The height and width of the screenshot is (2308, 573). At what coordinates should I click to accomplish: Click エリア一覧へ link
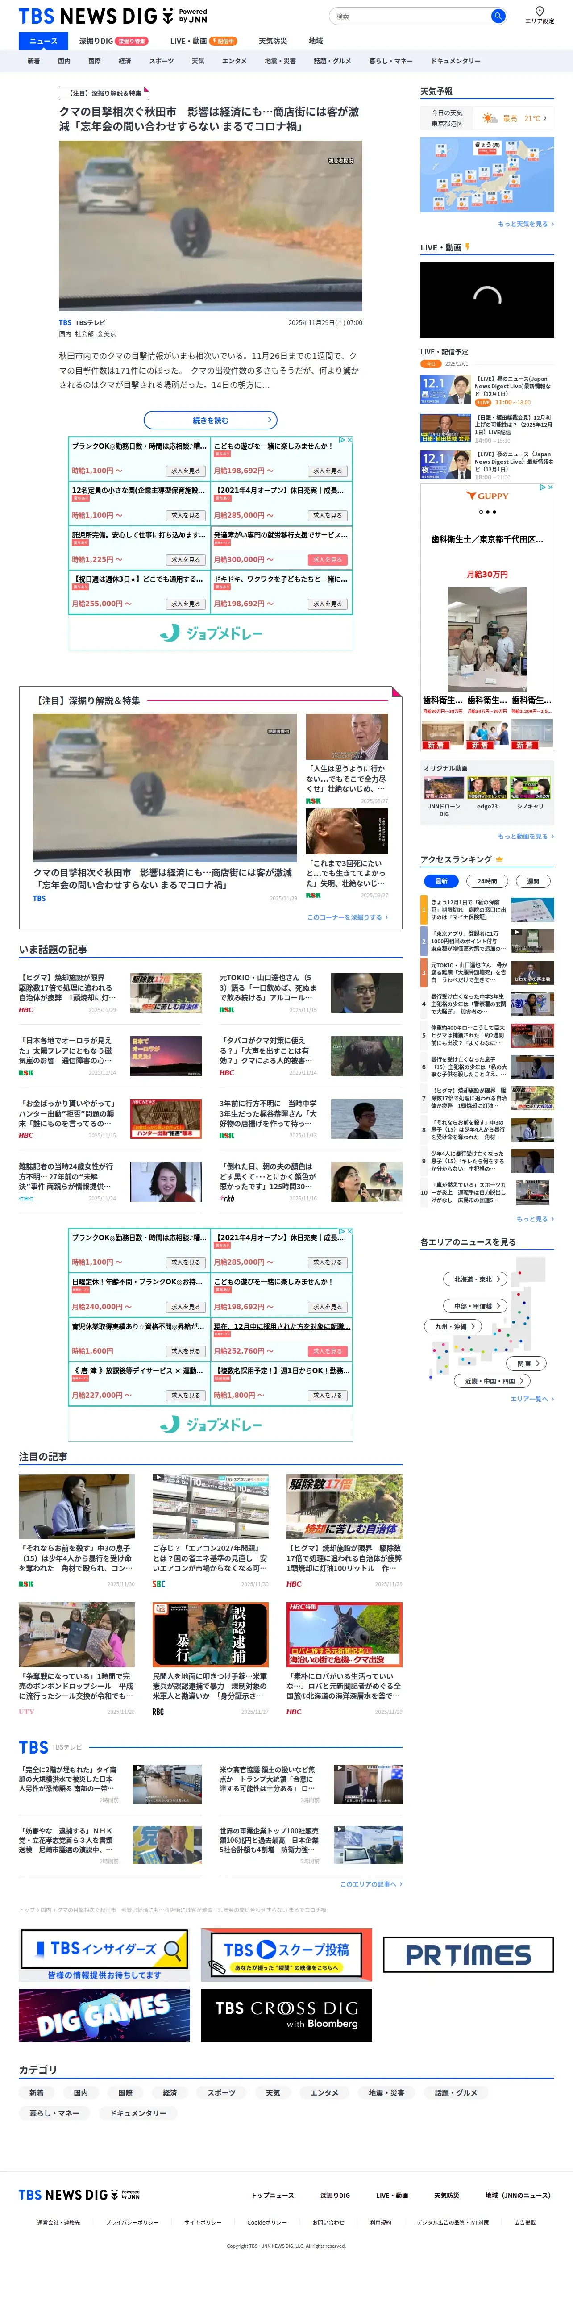click(x=532, y=1400)
